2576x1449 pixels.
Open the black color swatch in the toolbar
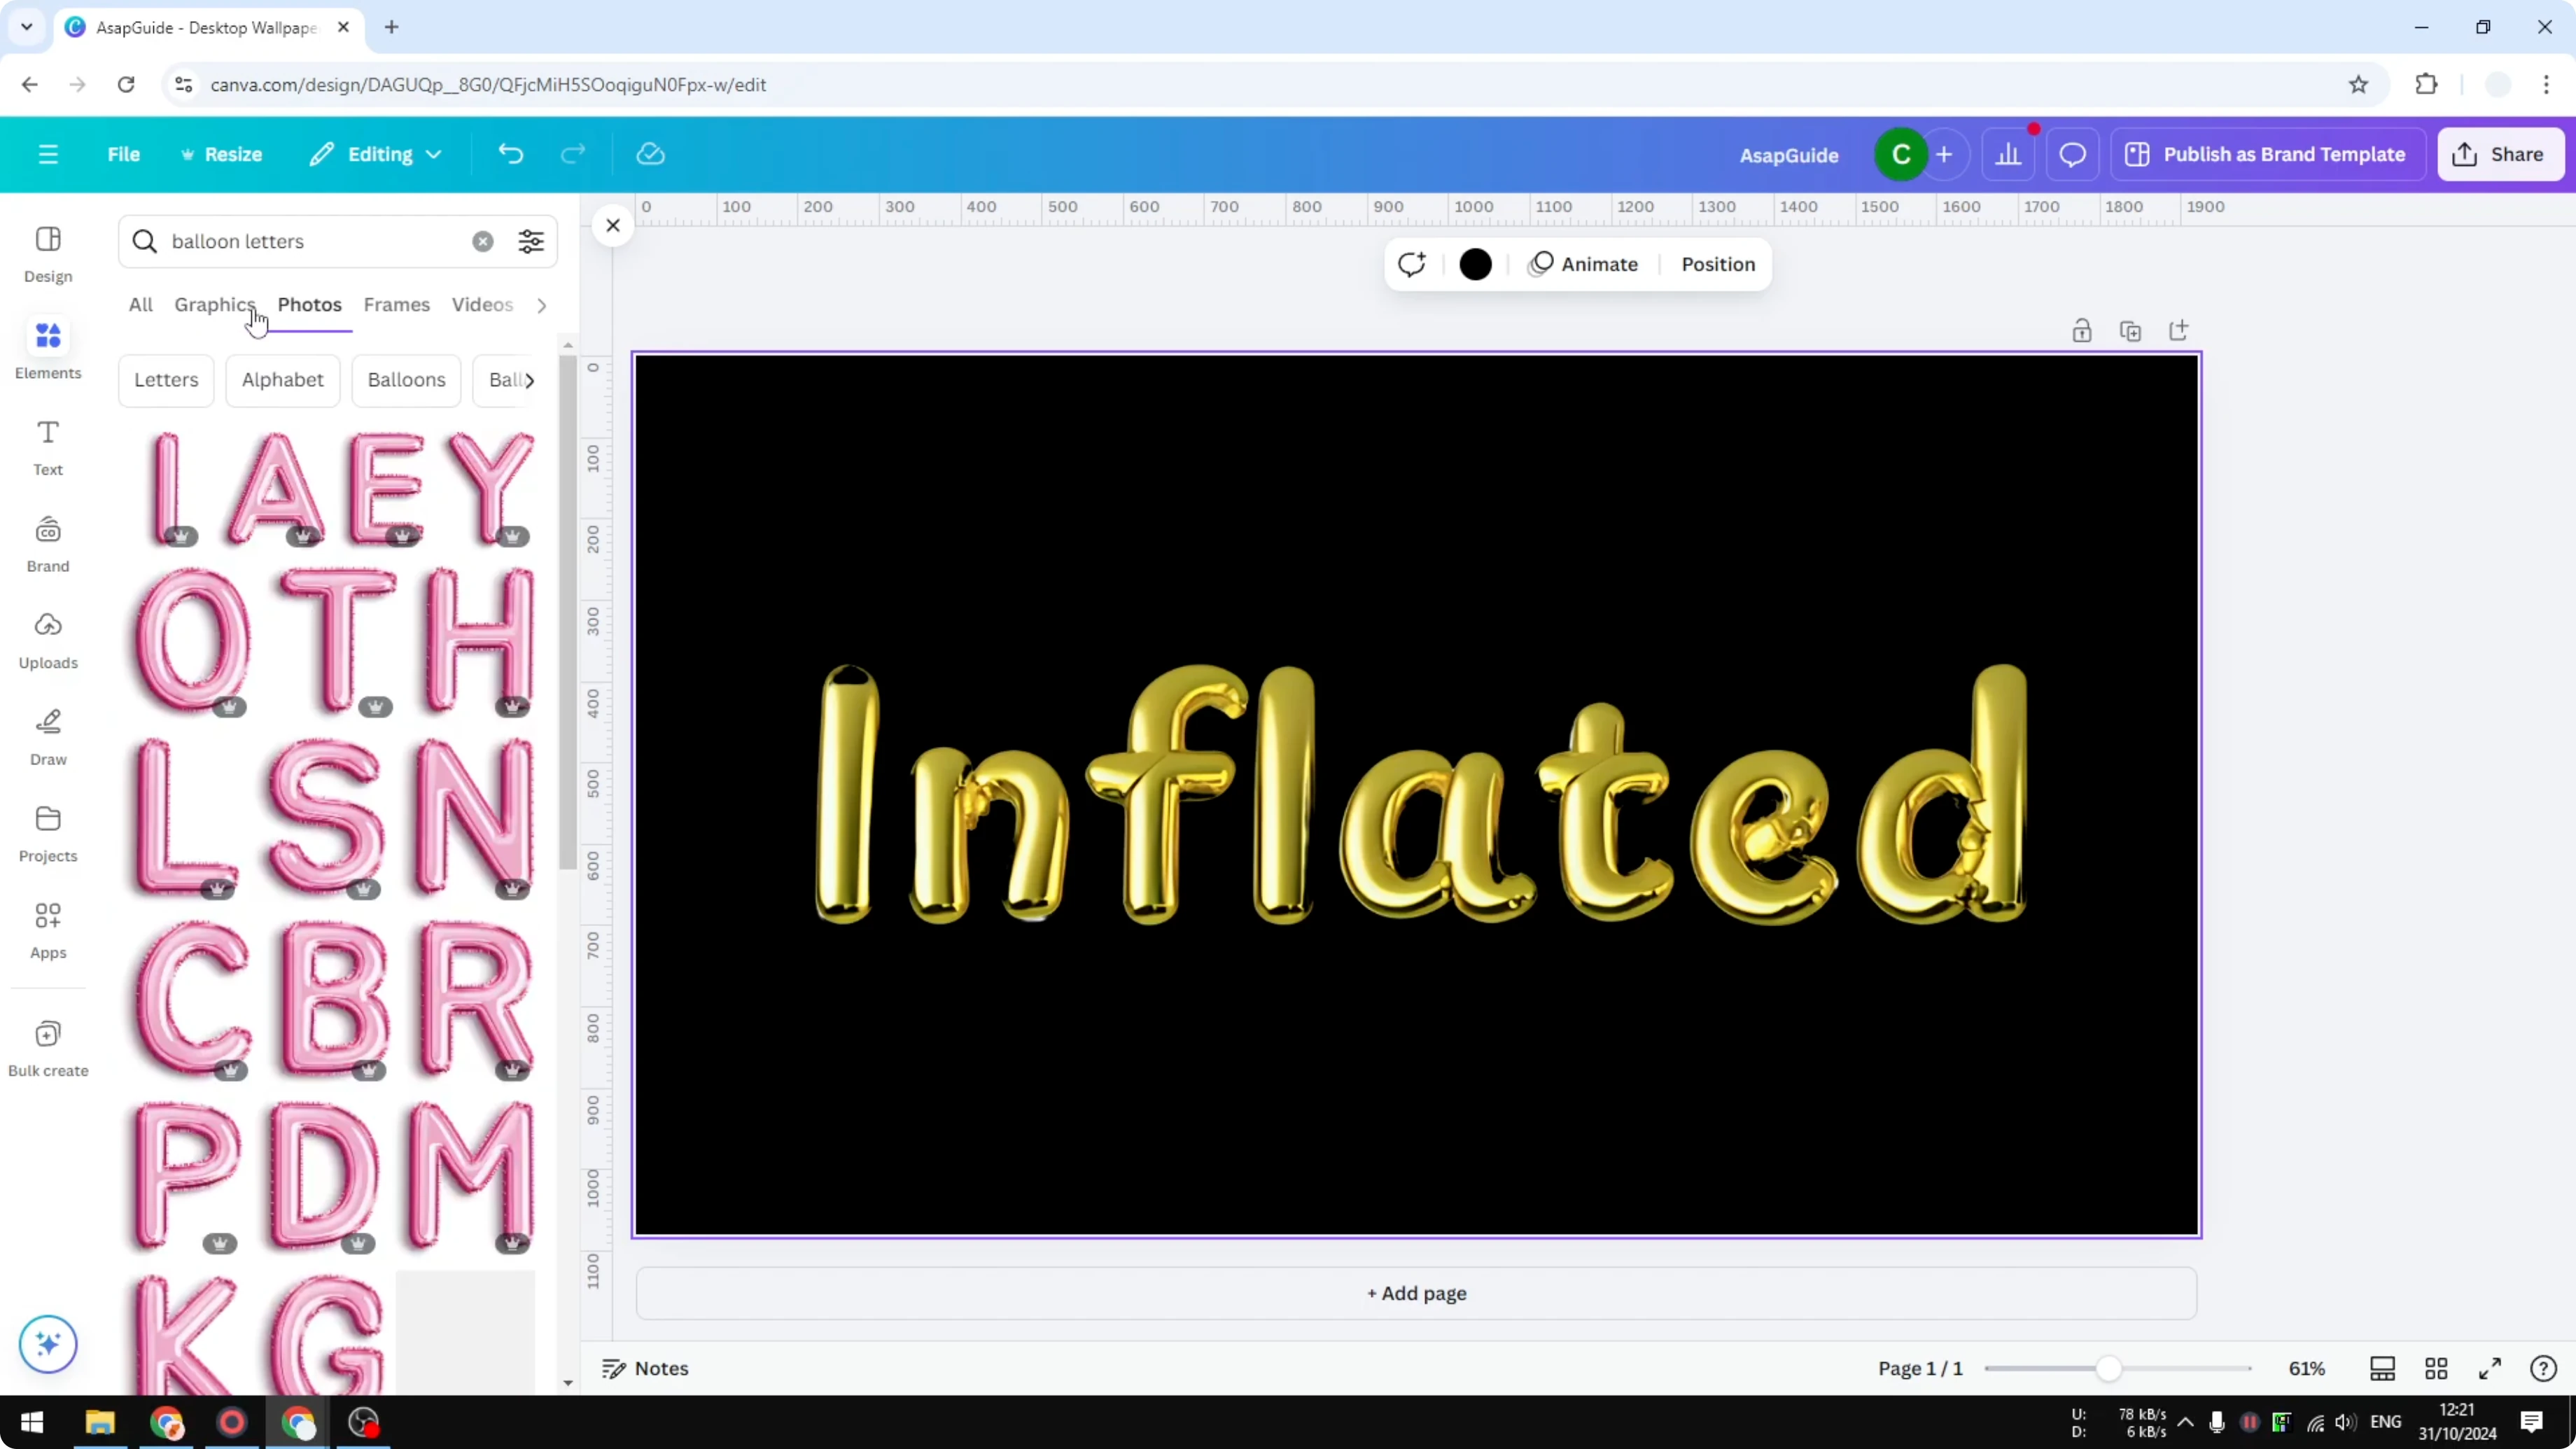click(1476, 264)
